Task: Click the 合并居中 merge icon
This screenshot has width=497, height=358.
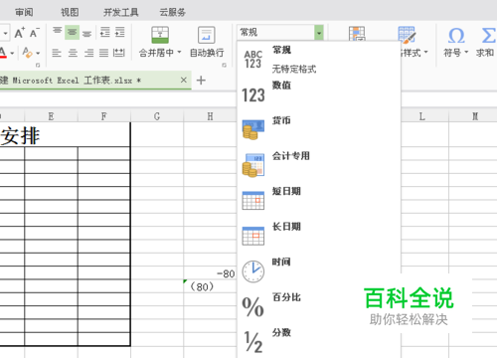Action: (160, 35)
